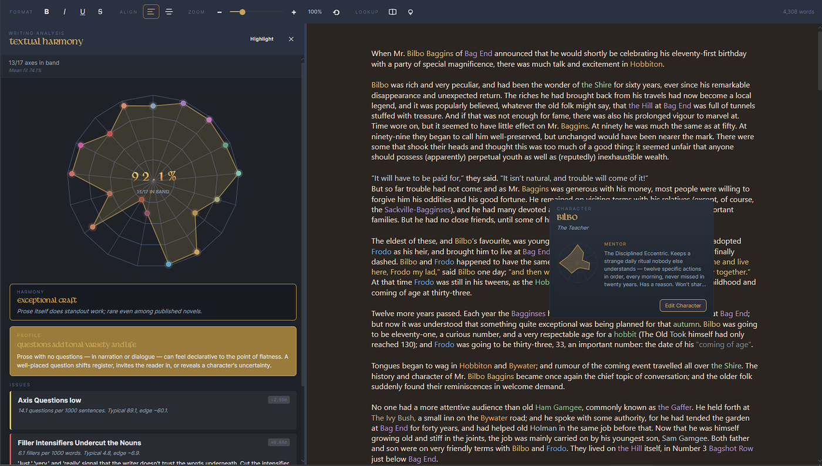Increase zoom with the plus icon
This screenshot has width=822, height=466.
point(294,12)
